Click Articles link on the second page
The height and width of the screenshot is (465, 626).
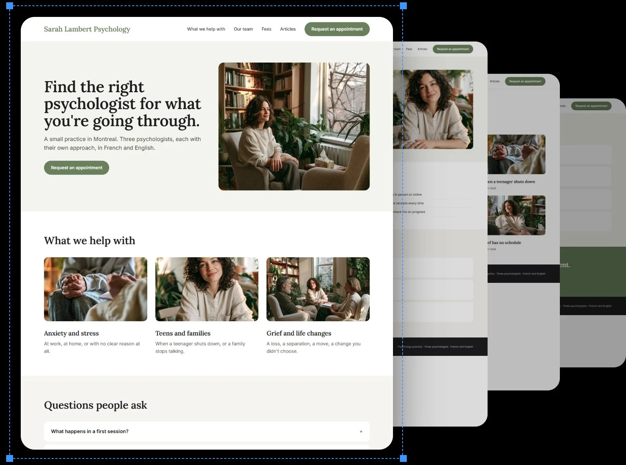tap(422, 49)
